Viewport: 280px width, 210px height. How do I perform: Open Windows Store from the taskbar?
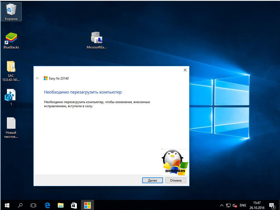click(74, 205)
